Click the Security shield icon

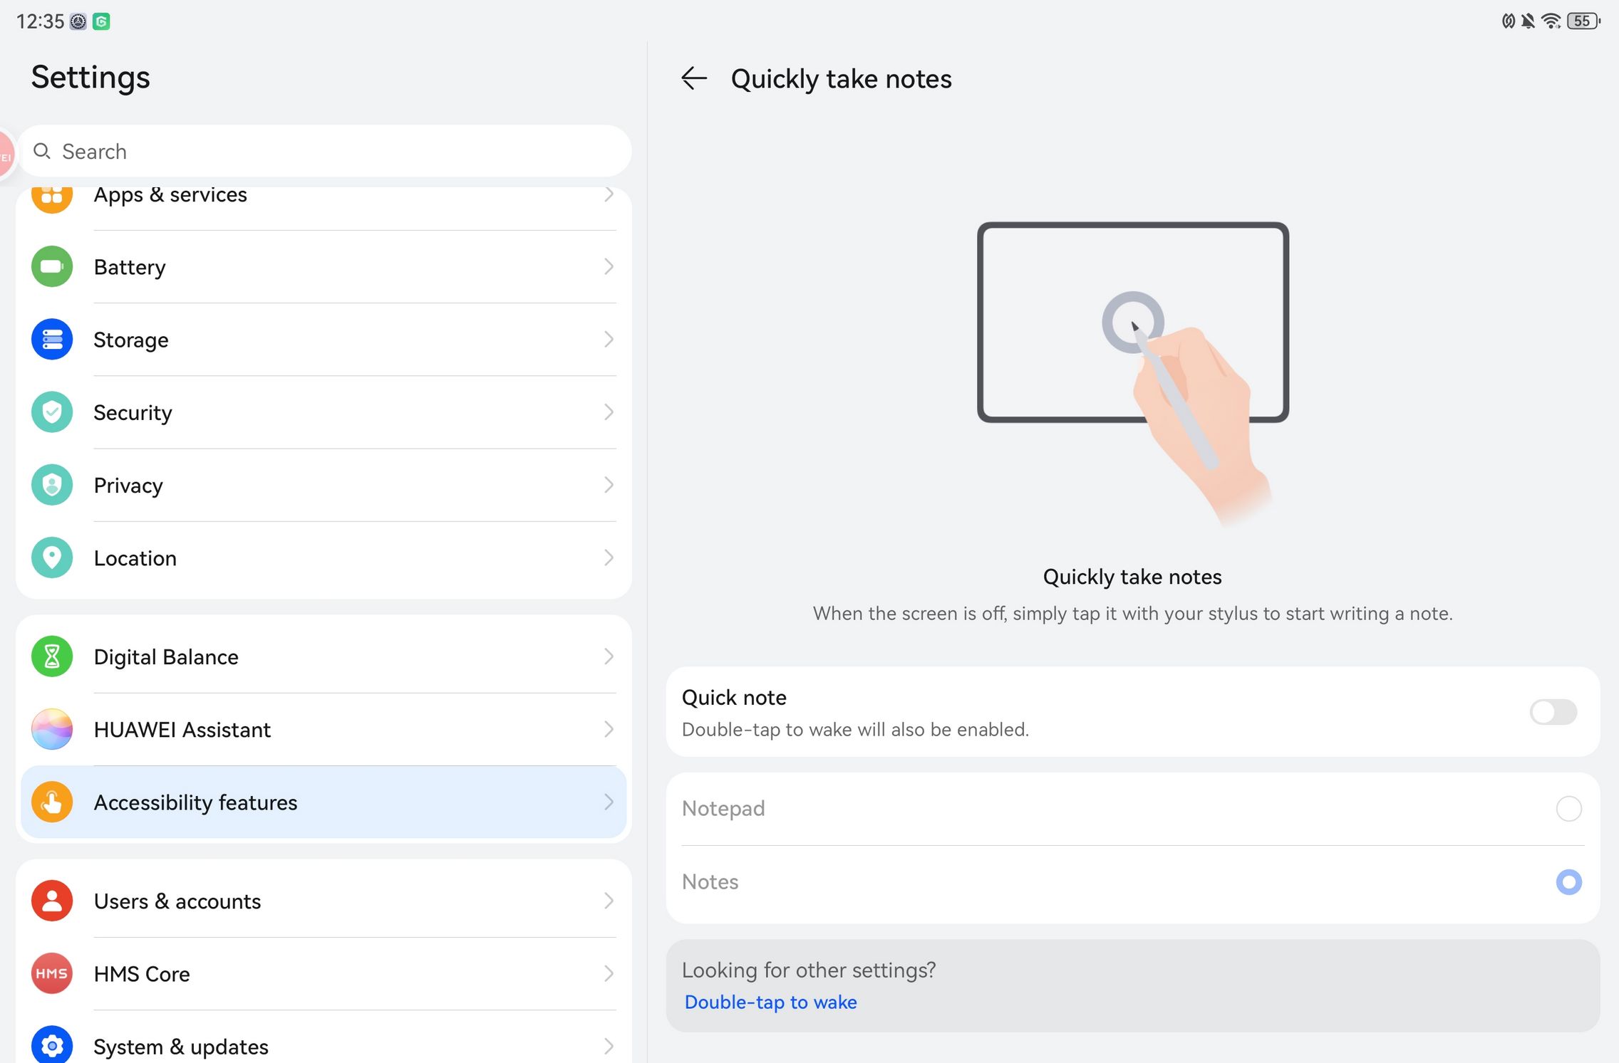tap(52, 412)
